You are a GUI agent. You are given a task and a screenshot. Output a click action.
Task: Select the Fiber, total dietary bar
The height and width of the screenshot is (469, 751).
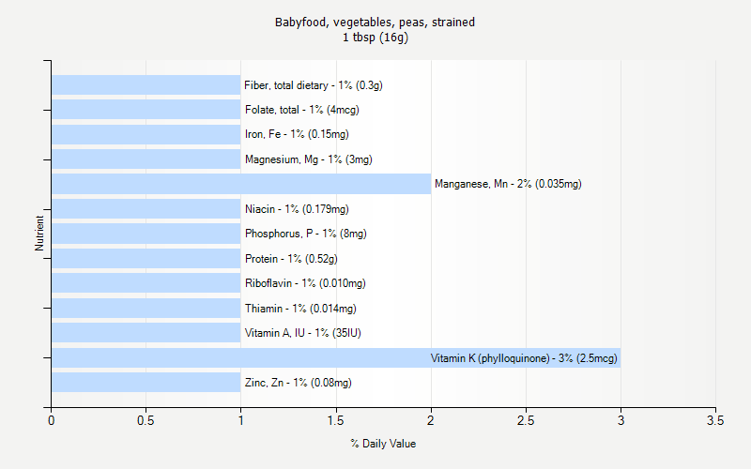(x=146, y=85)
